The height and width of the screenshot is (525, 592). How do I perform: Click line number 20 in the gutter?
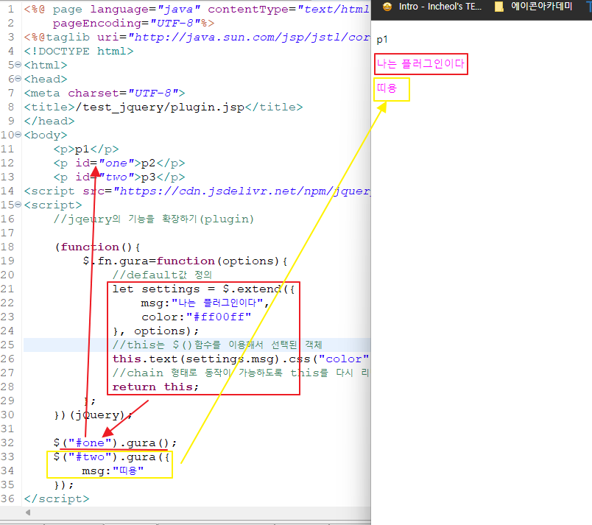tap(13, 275)
